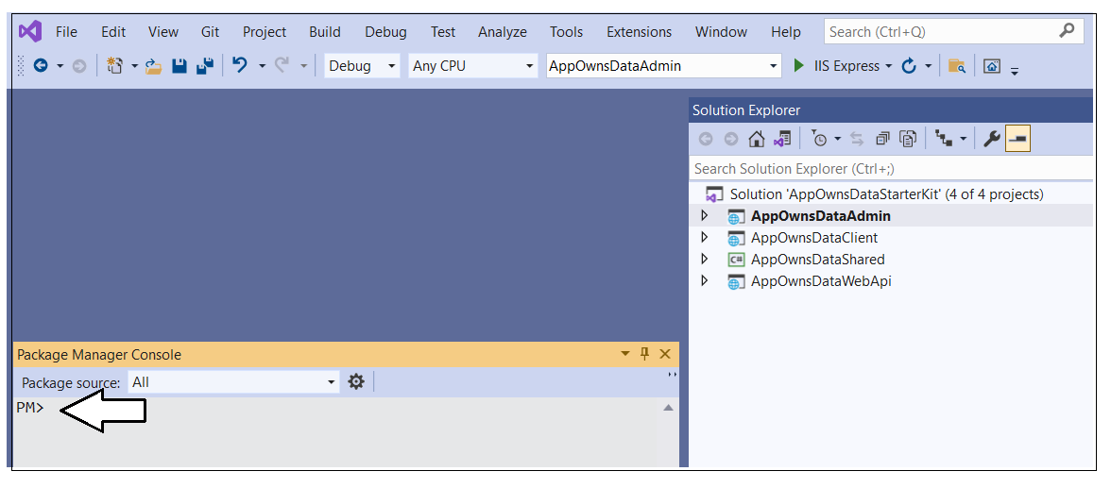
Task: Select the AppOwnsDataWebApi project
Action: [821, 281]
